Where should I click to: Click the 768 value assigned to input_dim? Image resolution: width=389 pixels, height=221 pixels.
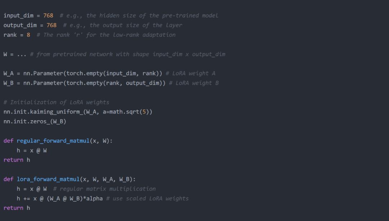click(48, 15)
